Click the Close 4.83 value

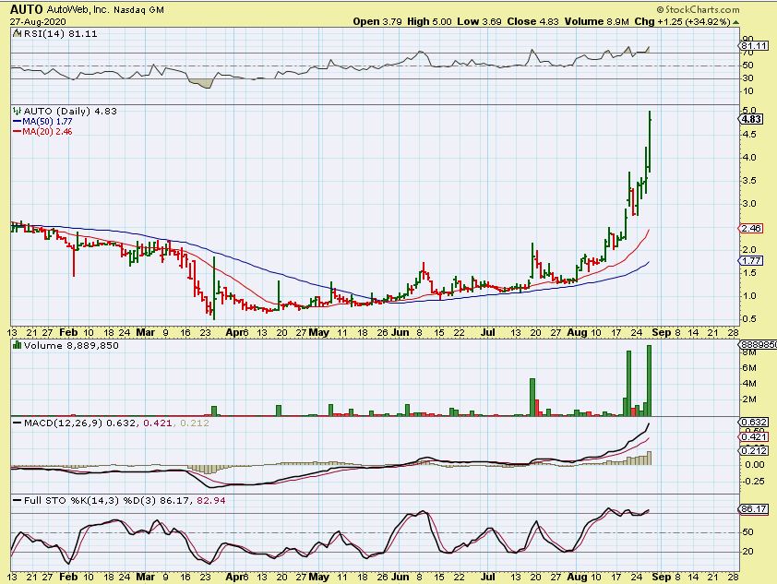532,22
